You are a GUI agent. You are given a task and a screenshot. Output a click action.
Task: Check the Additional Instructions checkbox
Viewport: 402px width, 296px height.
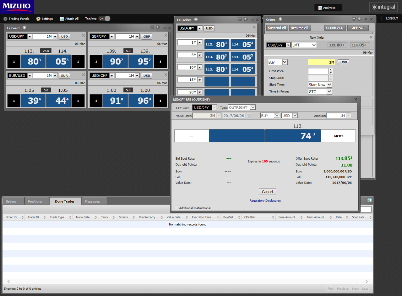coord(176,207)
